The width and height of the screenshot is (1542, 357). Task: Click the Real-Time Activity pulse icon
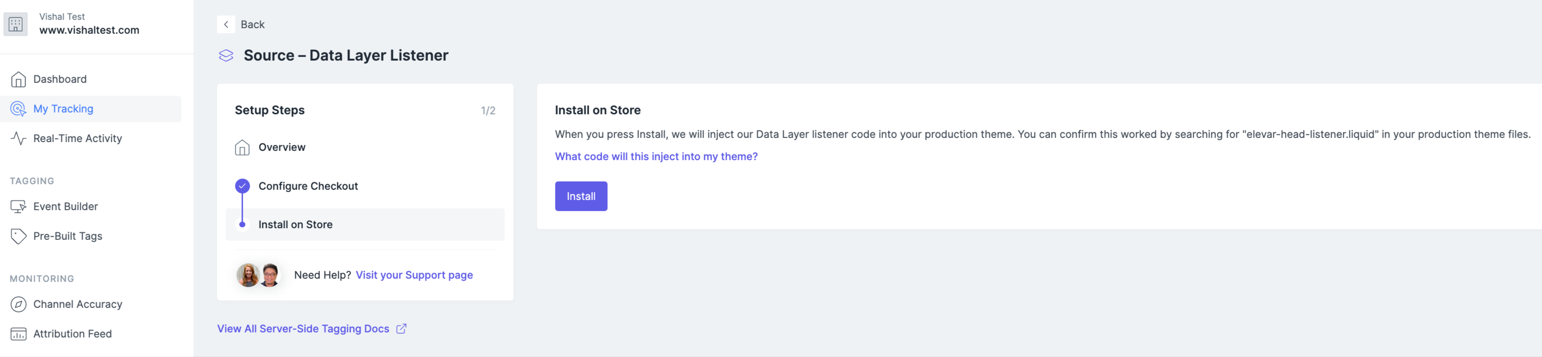pos(19,139)
